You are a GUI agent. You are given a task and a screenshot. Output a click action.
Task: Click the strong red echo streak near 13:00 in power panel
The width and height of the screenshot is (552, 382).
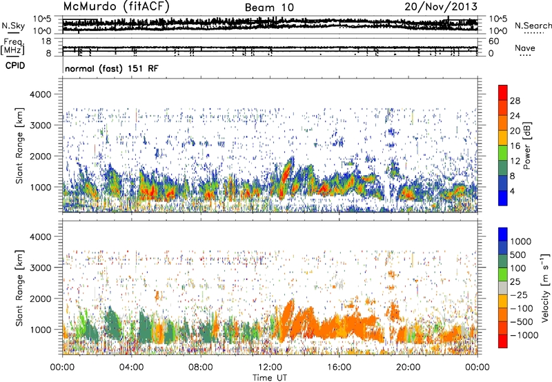[286, 170]
